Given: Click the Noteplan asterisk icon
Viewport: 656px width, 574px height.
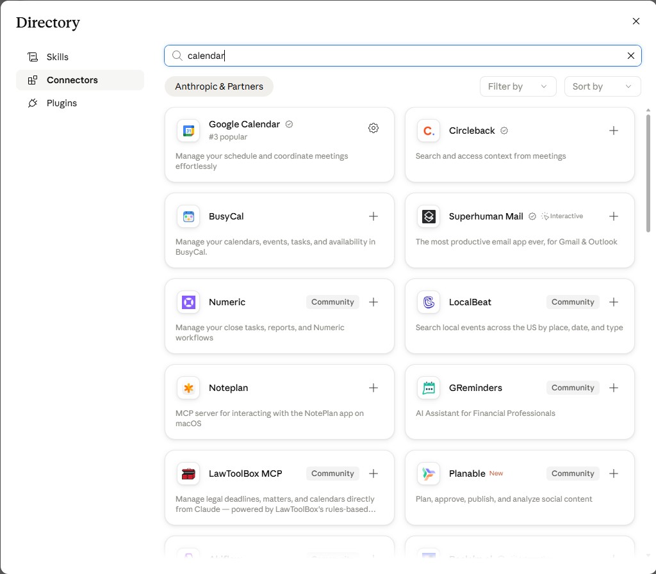Looking at the screenshot, I should [188, 388].
